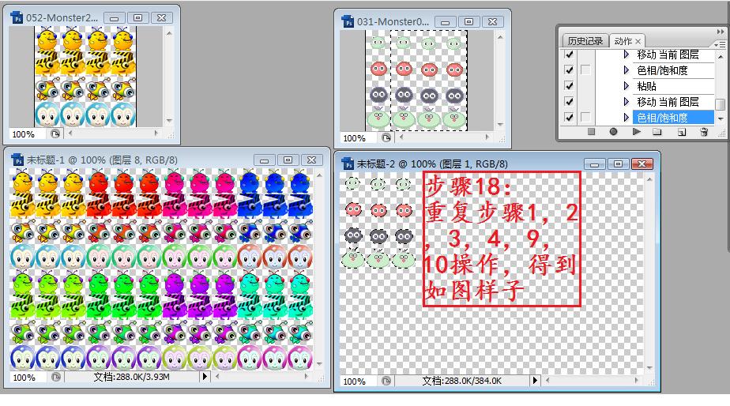
Task: Expand the 粘贴 step details
Action: [627, 86]
